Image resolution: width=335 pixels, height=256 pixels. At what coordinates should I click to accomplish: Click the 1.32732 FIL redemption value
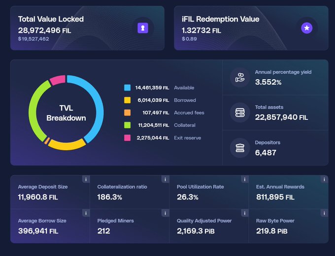(201, 30)
